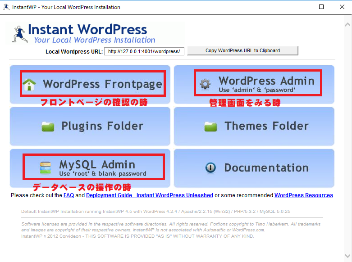Open the Plugins Folder label
The height and width of the screenshot is (262, 352).
[102, 126]
